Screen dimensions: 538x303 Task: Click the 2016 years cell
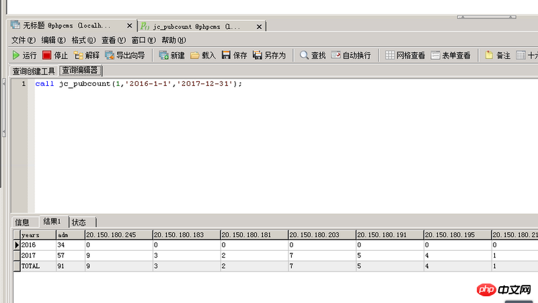pyautogui.click(x=38, y=245)
